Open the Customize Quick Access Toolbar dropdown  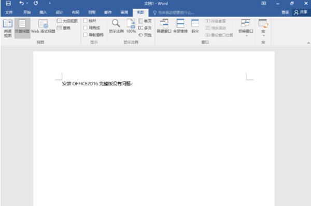pos(50,4)
